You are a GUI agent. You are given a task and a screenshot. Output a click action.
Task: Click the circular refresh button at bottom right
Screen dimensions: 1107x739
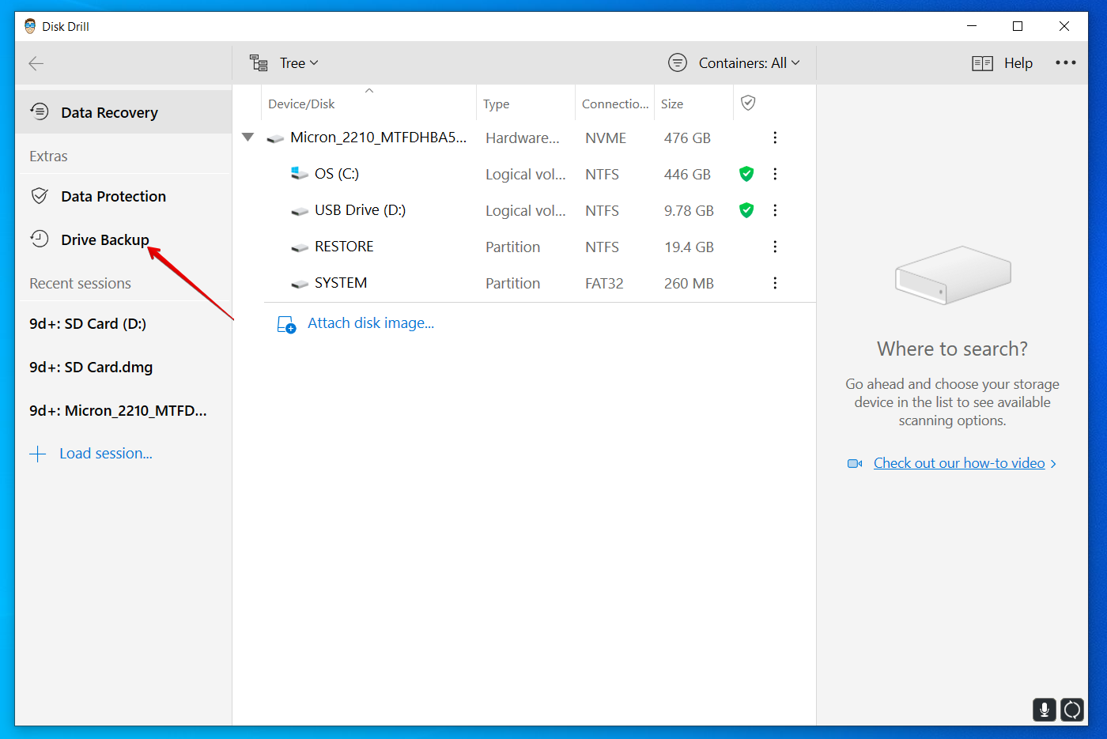1072,710
